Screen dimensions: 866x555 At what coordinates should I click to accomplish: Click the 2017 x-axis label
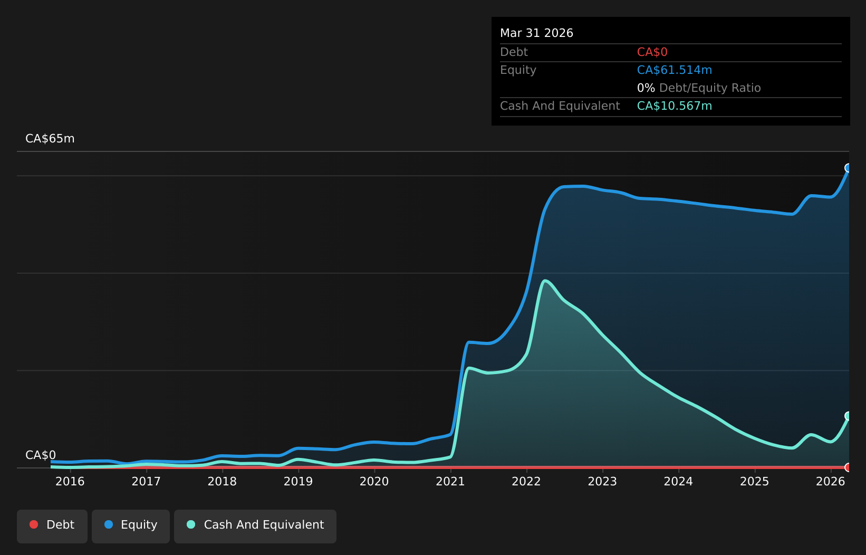(x=146, y=482)
